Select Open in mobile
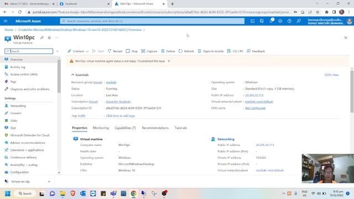The height and width of the screenshot is (199, 354). [x=211, y=51]
